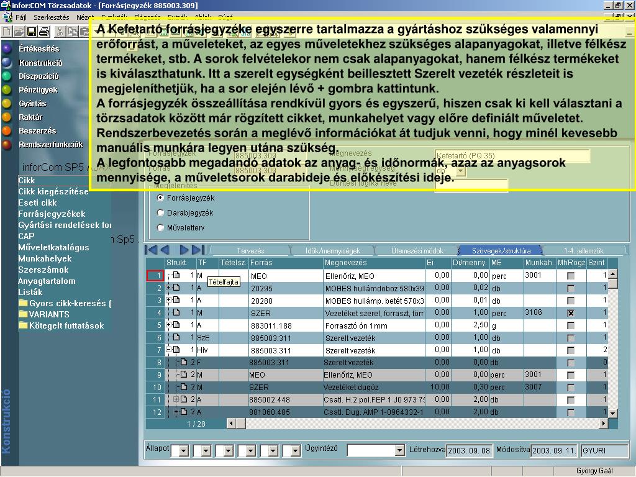Open the Diszpozíció module
Screen dimensions: 636x477
(x=39, y=76)
